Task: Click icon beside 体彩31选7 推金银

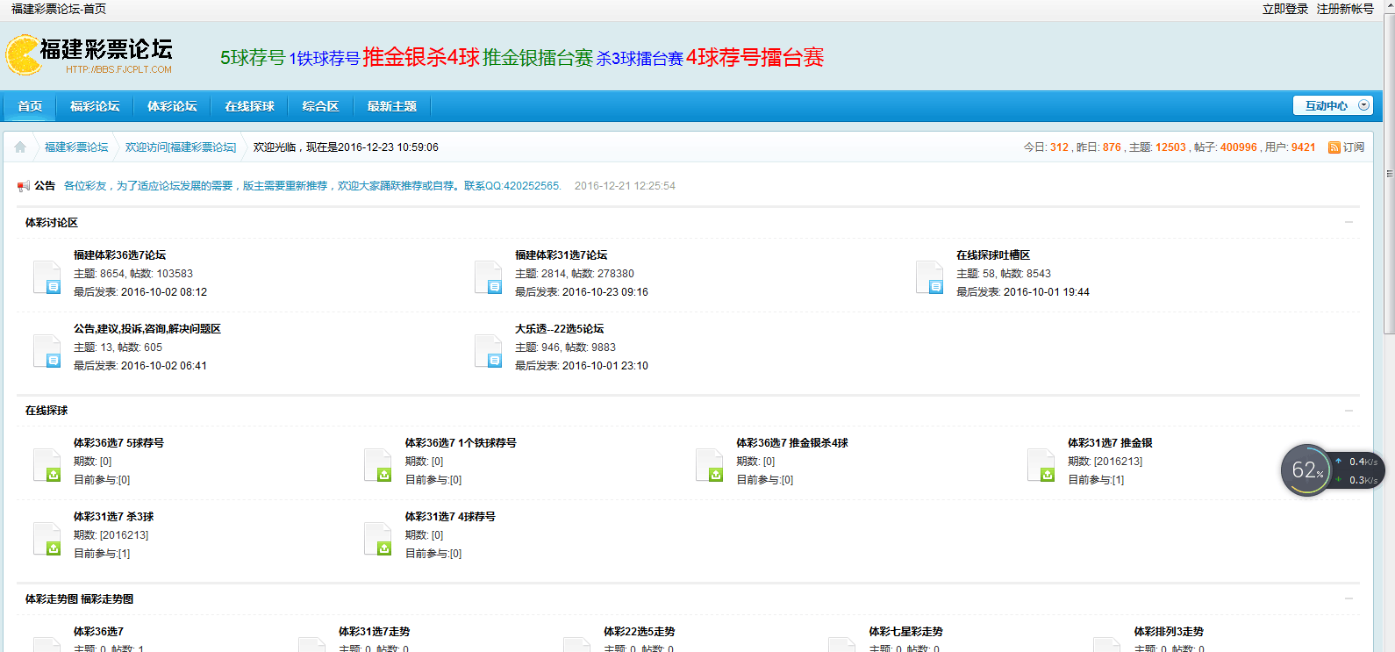Action: point(1041,465)
